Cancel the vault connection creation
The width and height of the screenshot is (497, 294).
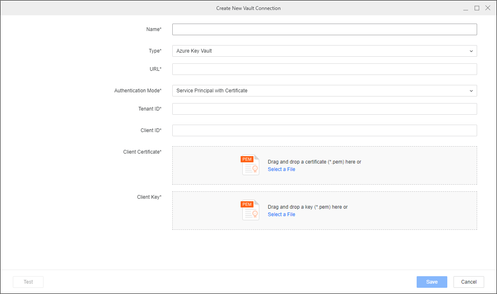pyautogui.click(x=468, y=282)
